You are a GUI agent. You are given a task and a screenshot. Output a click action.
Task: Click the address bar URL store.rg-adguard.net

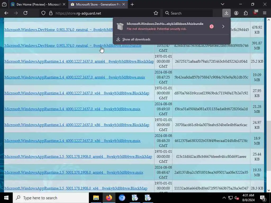click(x=78, y=13)
